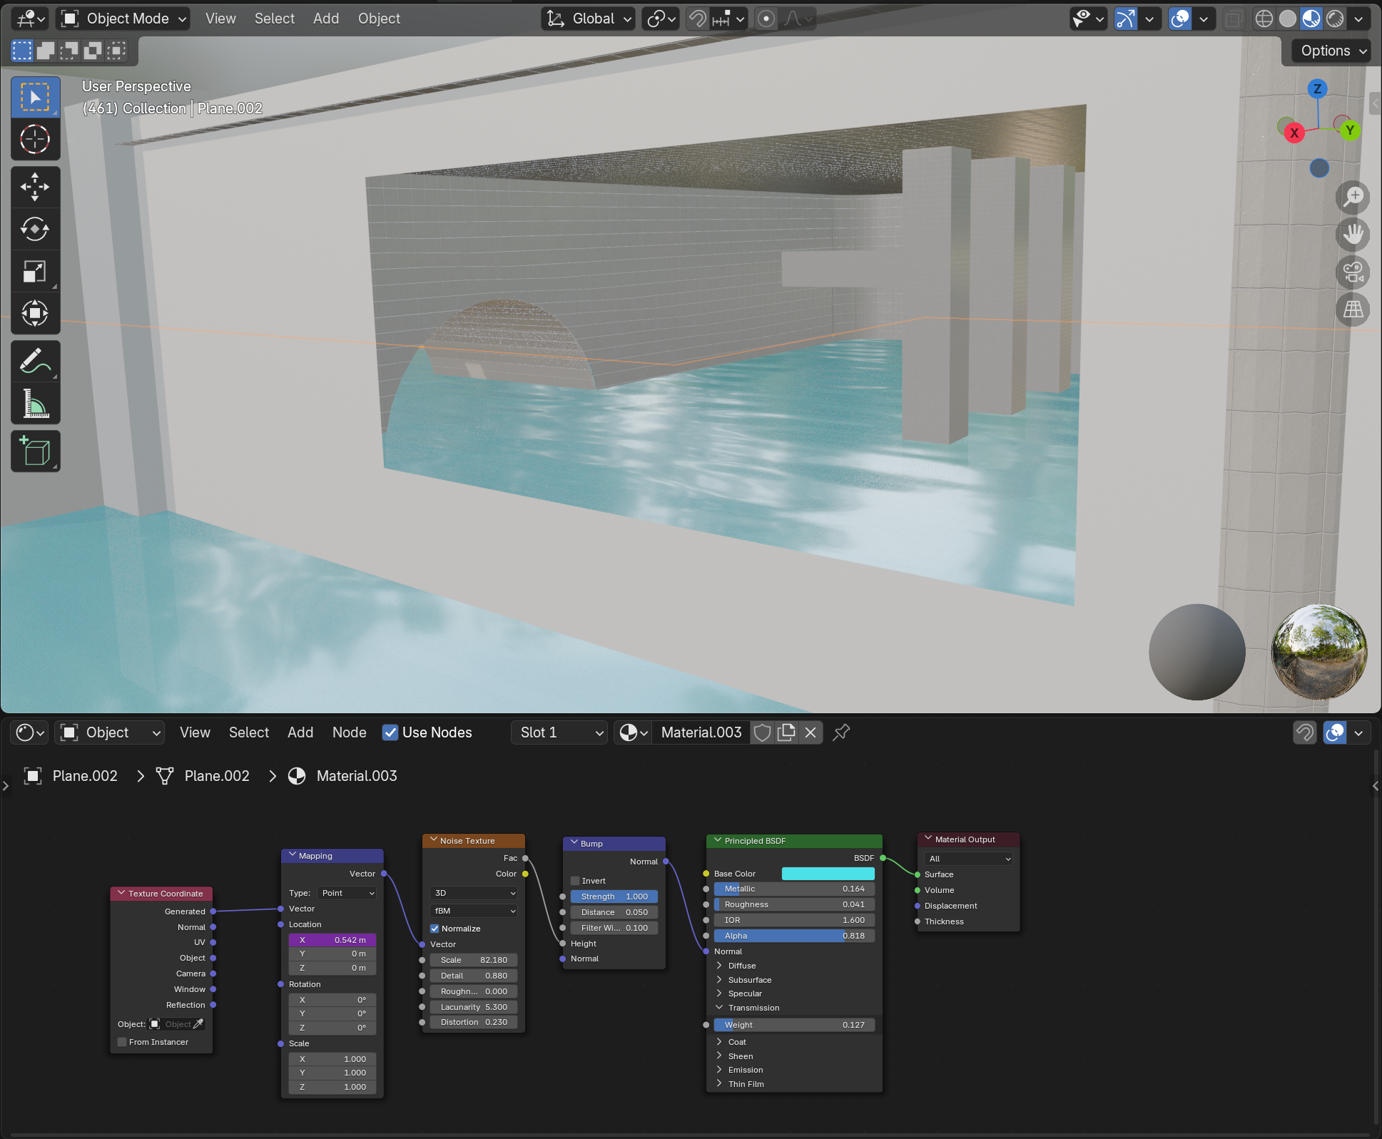Screen dimensions: 1382x1139
Task: Enable the snapping magnet icon
Action: point(697,18)
